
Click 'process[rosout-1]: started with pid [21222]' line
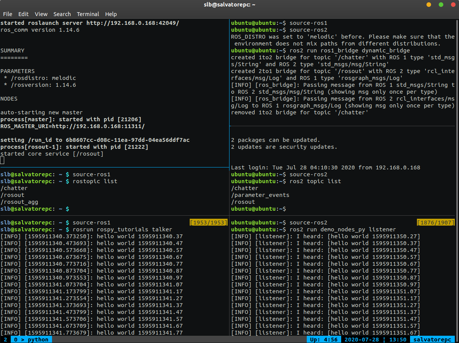click(x=74, y=147)
